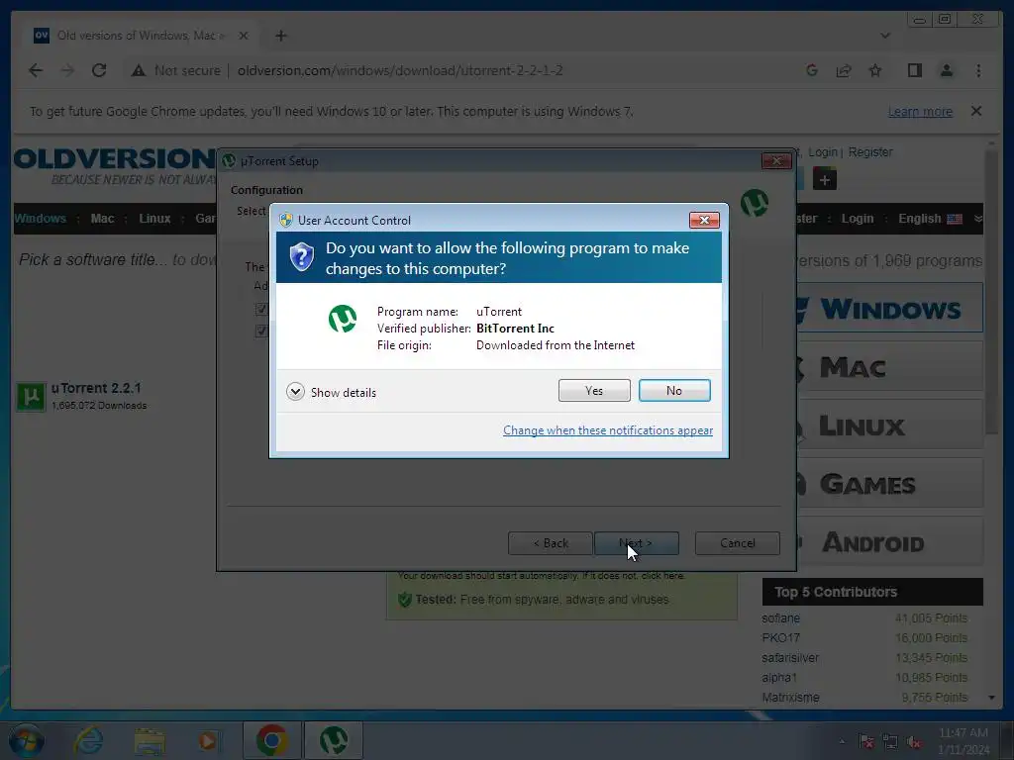Open Login in site navigation bar

point(857,219)
